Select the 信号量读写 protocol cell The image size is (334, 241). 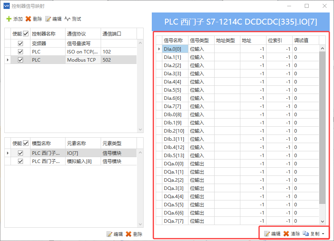point(83,43)
